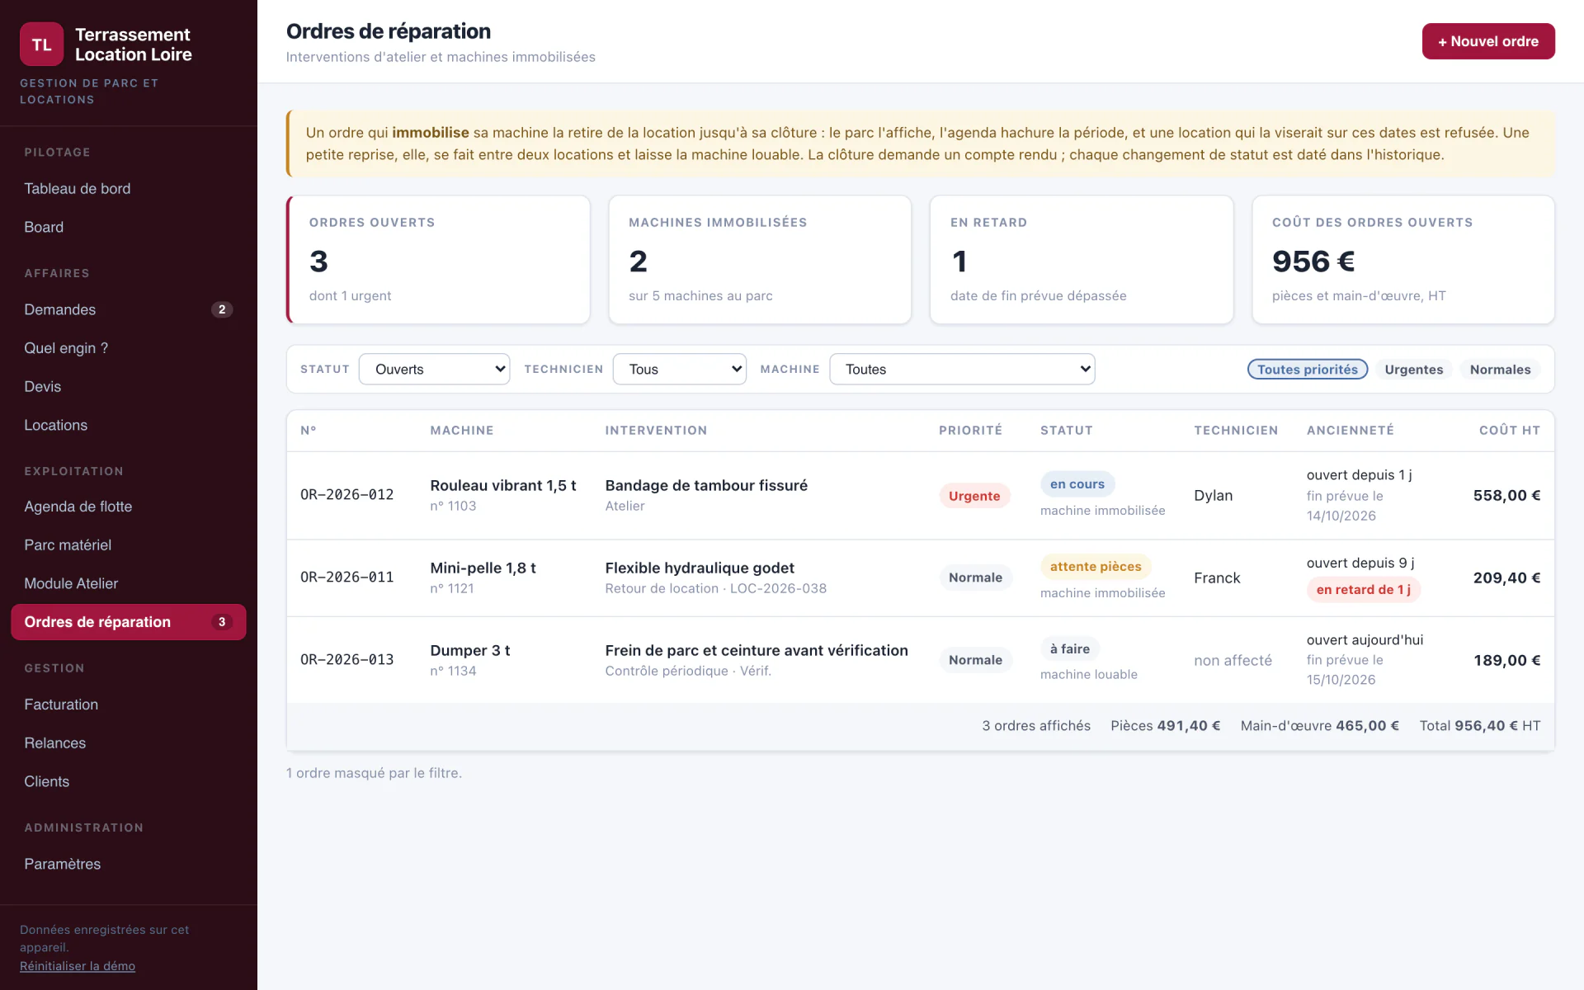Click the + Nouvel ordre button
The width and height of the screenshot is (1584, 990).
click(1487, 41)
